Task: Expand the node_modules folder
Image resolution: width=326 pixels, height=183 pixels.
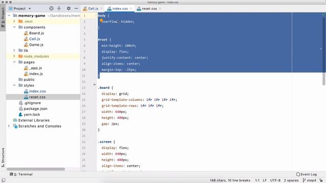Action: pos(14,56)
